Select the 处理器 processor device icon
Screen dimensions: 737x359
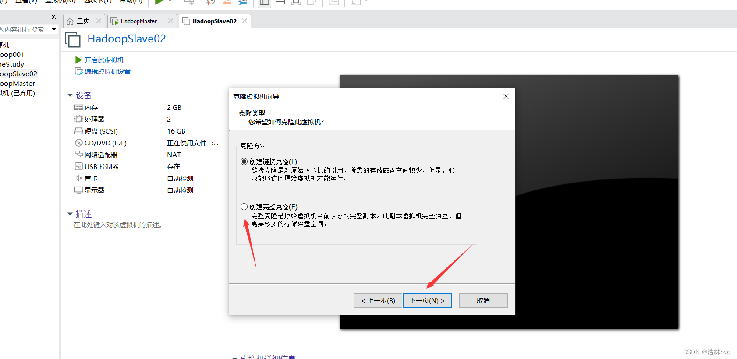pos(79,119)
